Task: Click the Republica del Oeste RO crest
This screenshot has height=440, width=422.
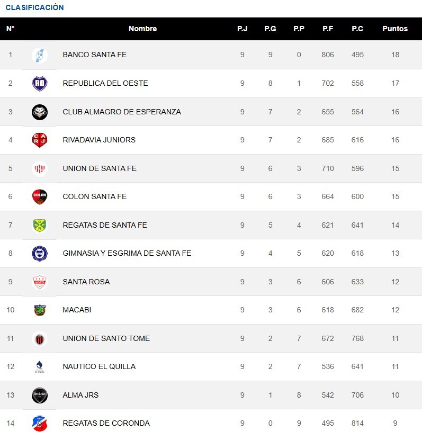Action: coord(40,83)
